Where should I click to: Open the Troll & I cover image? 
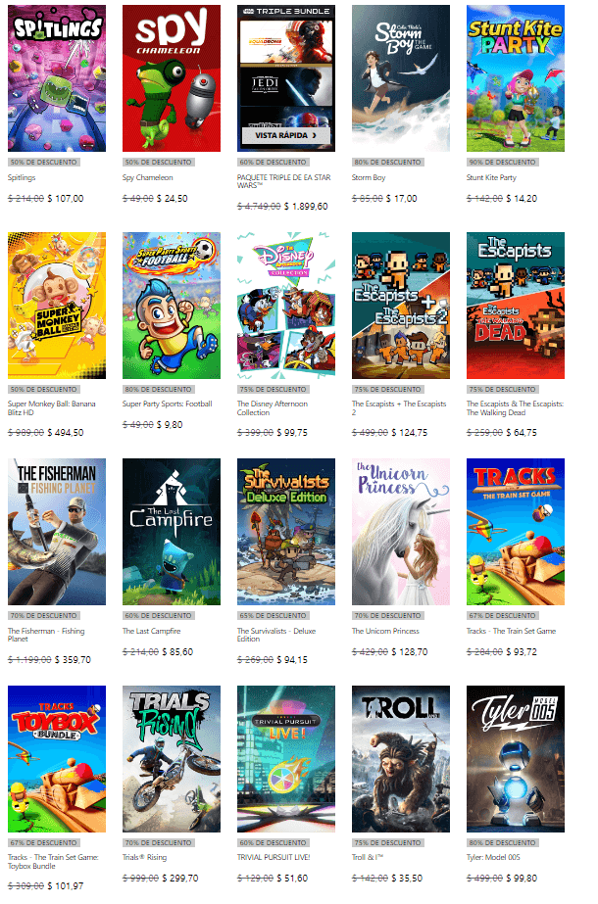click(401, 759)
